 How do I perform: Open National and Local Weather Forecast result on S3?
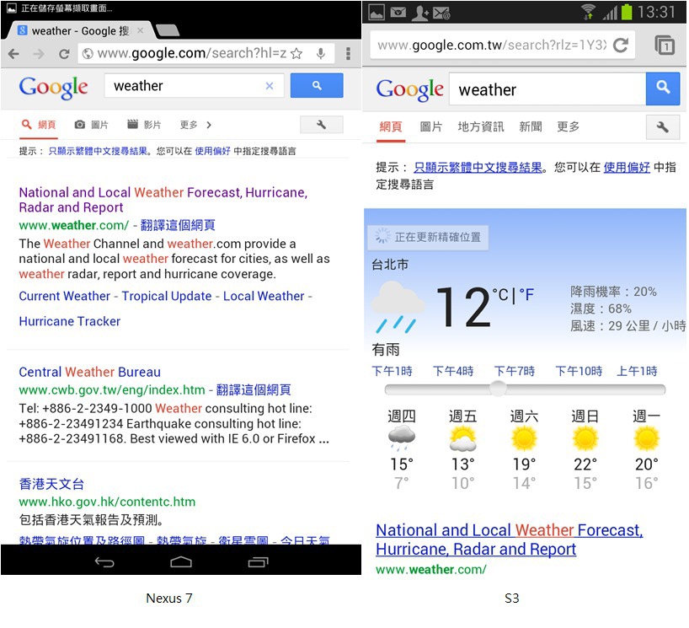(x=510, y=539)
